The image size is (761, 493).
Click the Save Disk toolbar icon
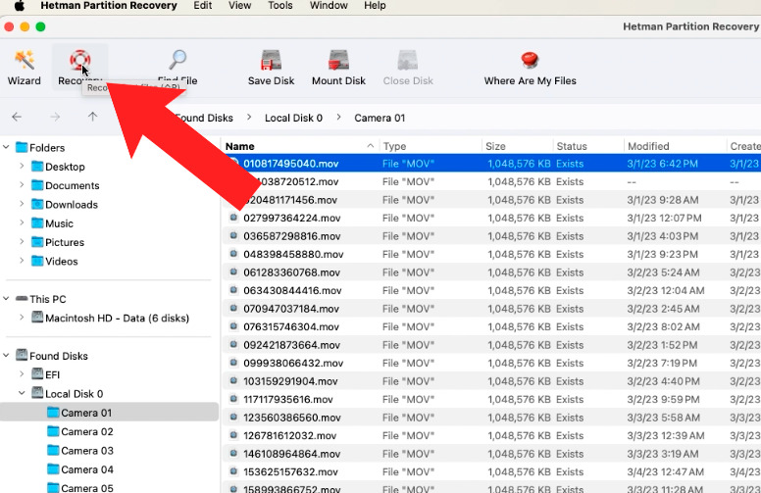click(x=271, y=60)
